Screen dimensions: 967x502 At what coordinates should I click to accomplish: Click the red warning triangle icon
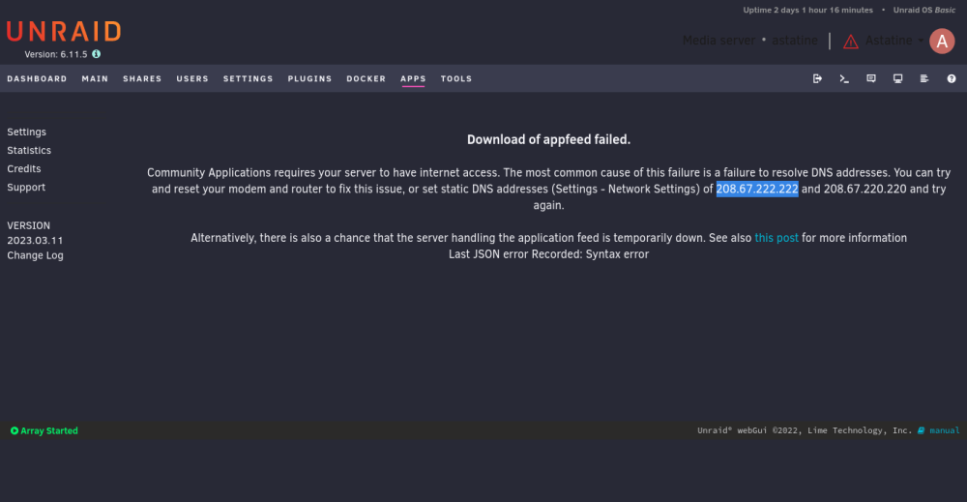(850, 42)
